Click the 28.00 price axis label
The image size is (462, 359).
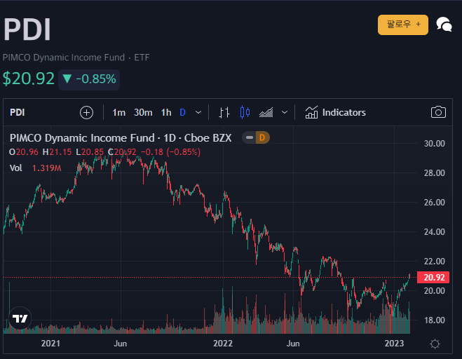[434, 172]
